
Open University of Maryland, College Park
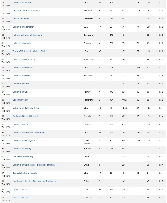pos(29,133)
